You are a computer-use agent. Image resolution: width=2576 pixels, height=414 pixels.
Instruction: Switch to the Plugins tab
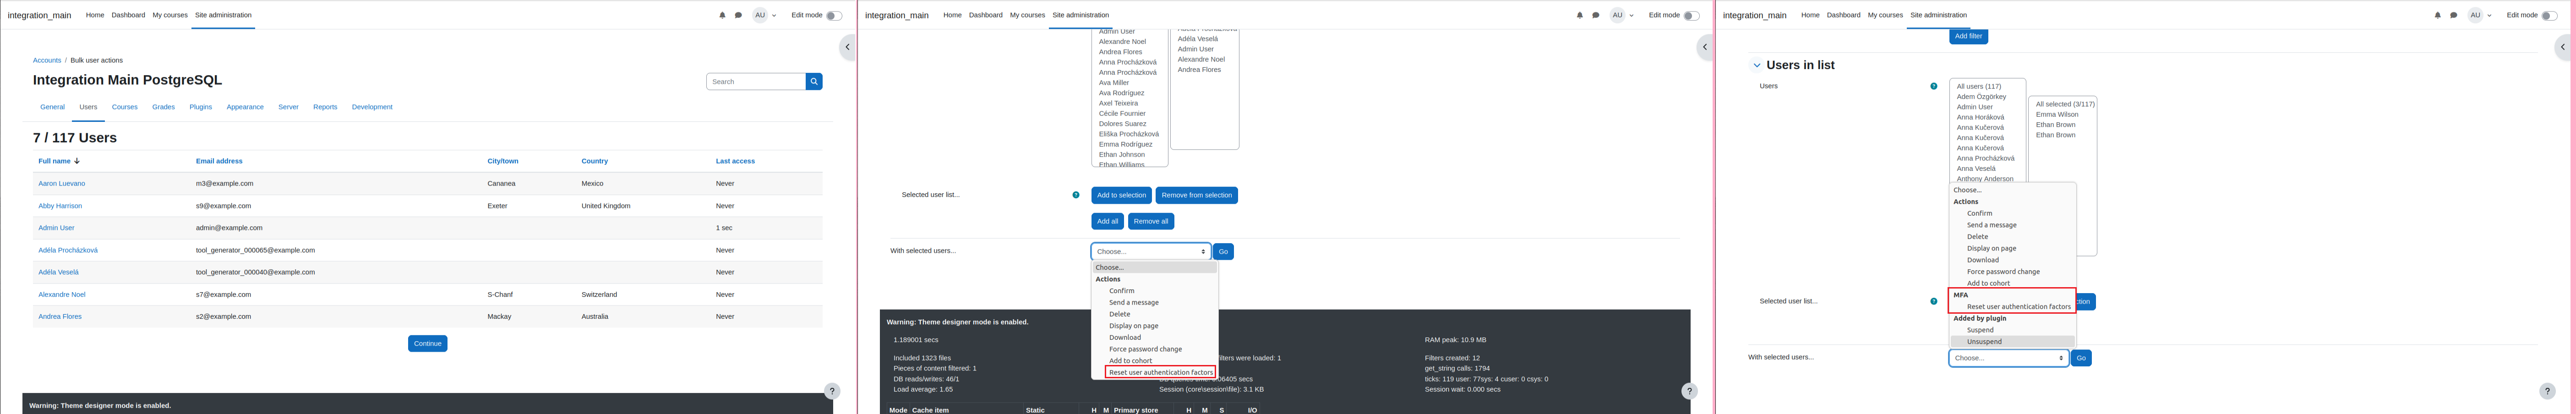(200, 107)
